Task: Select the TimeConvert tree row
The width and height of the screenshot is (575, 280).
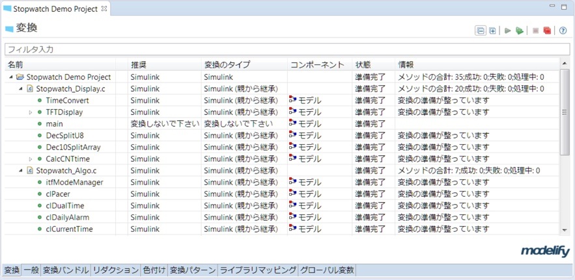Action: pyautogui.click(x=283, y=100)
